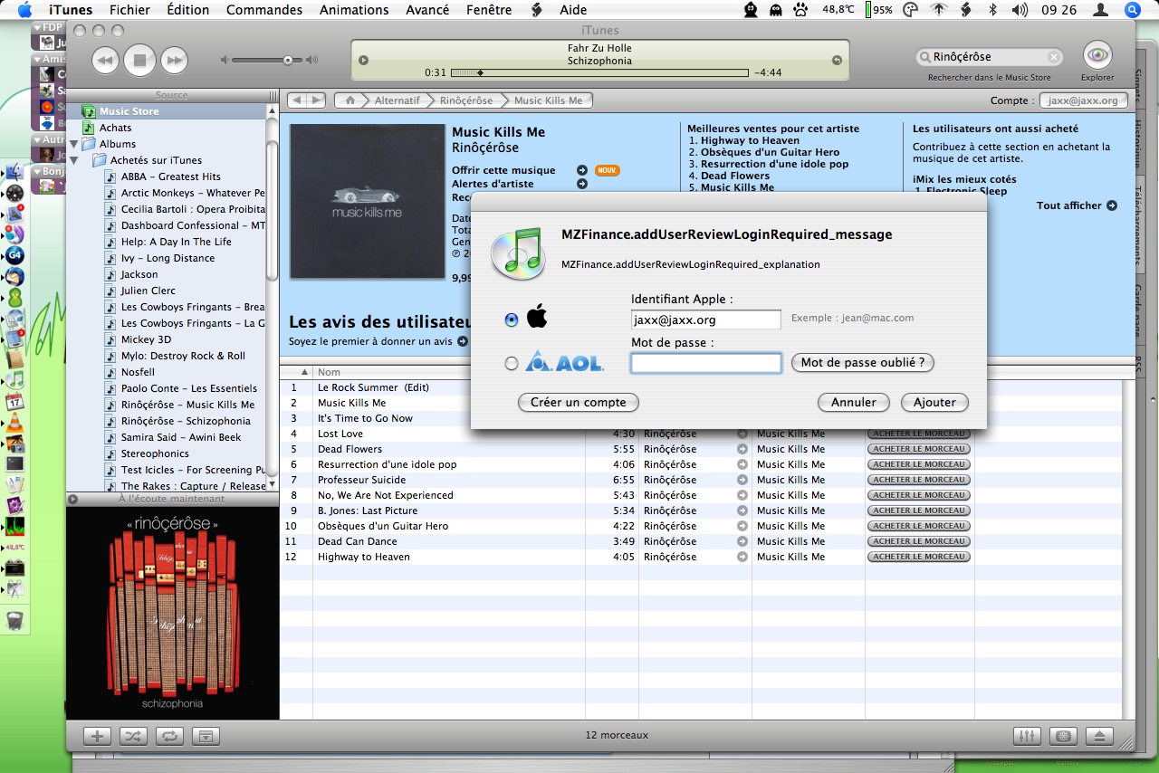Viewport: 1159px width, 773px height.
Task: Open the Avancé menu
Action: click(x=427, y=10)
